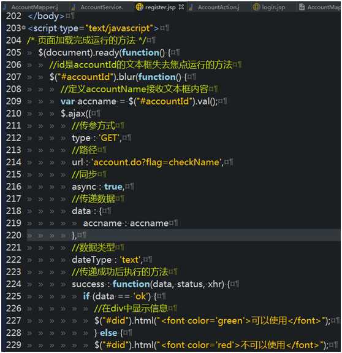Close the register.jsp tab with its X
This screenshot has height=353, width=342.
181,7
